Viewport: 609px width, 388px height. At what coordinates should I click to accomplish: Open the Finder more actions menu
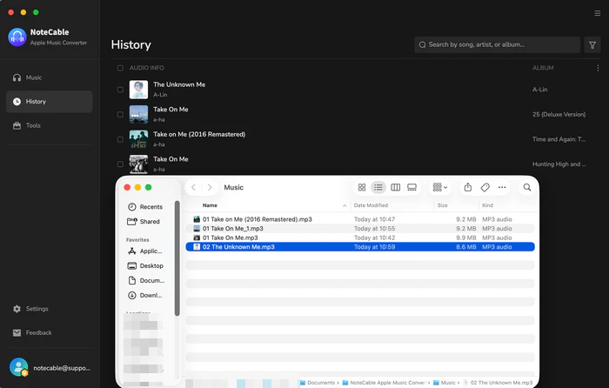502,188
